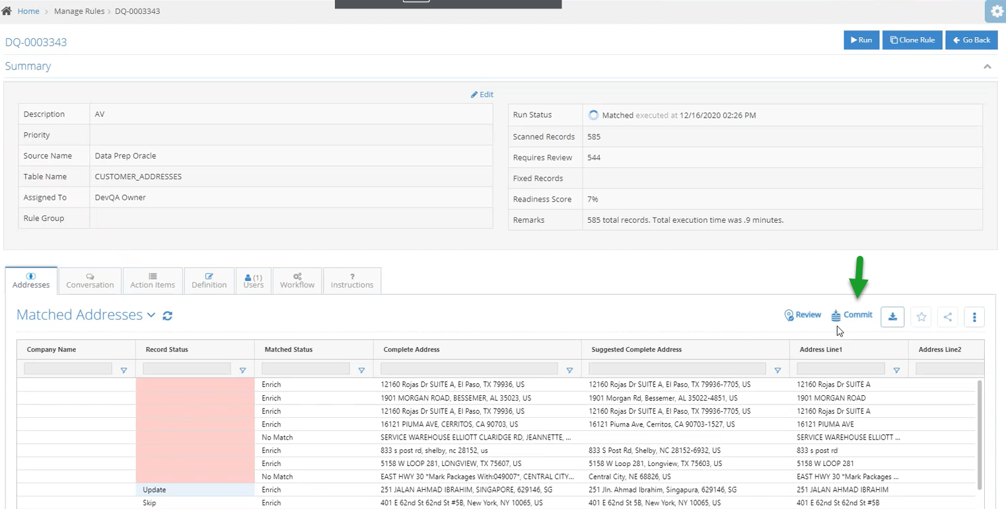
Task: Click the Address Line1 filter funnel icon
Action: pyautogui.click(x=896, y=371)
